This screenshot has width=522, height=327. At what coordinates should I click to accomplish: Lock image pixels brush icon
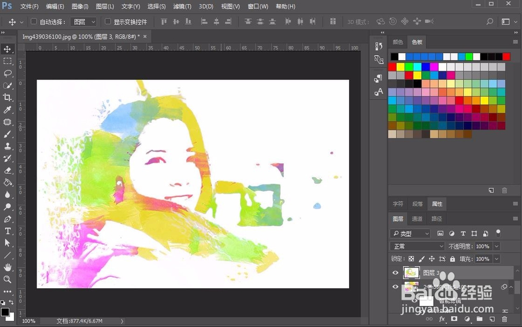coord(421,259)
